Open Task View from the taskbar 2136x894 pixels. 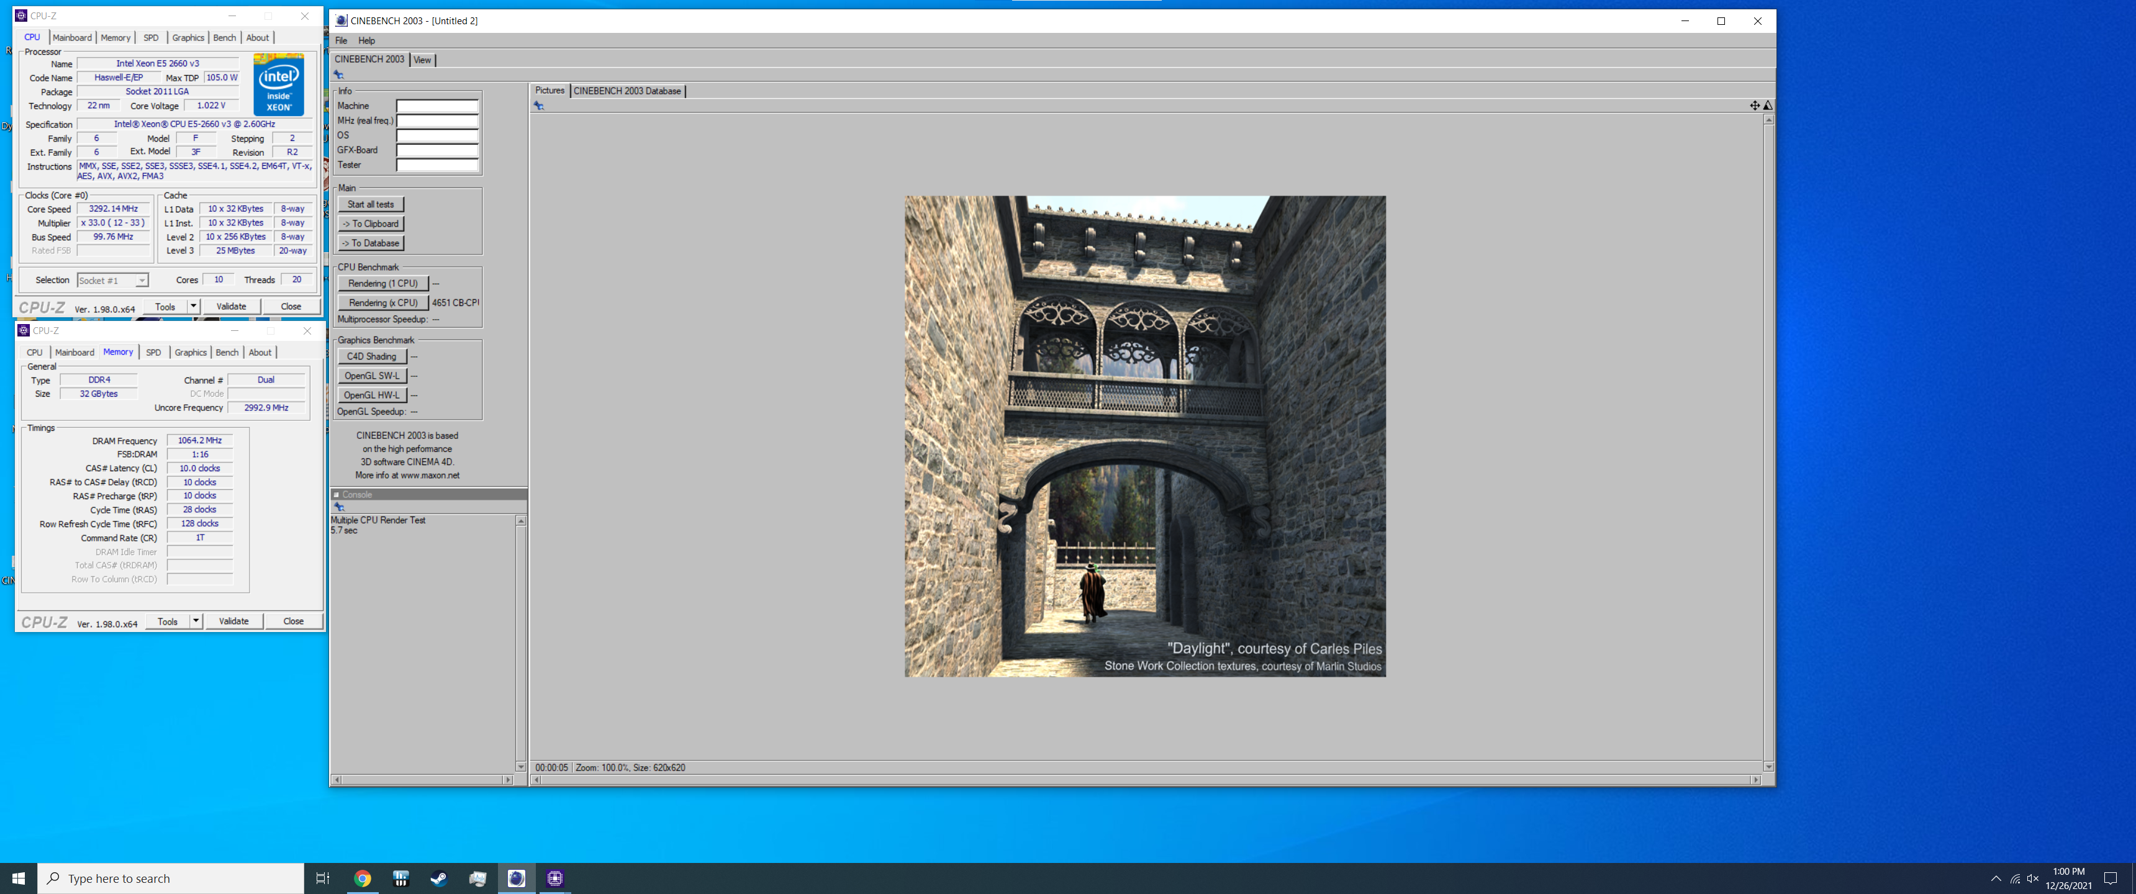[322, 878]
